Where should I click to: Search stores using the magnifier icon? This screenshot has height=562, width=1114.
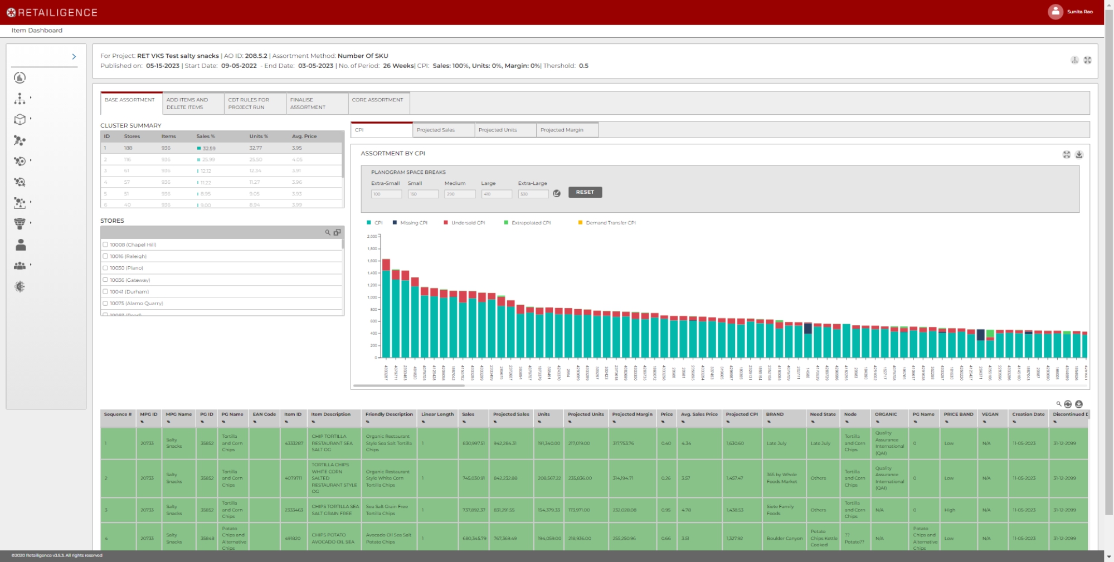click(328, 232)
